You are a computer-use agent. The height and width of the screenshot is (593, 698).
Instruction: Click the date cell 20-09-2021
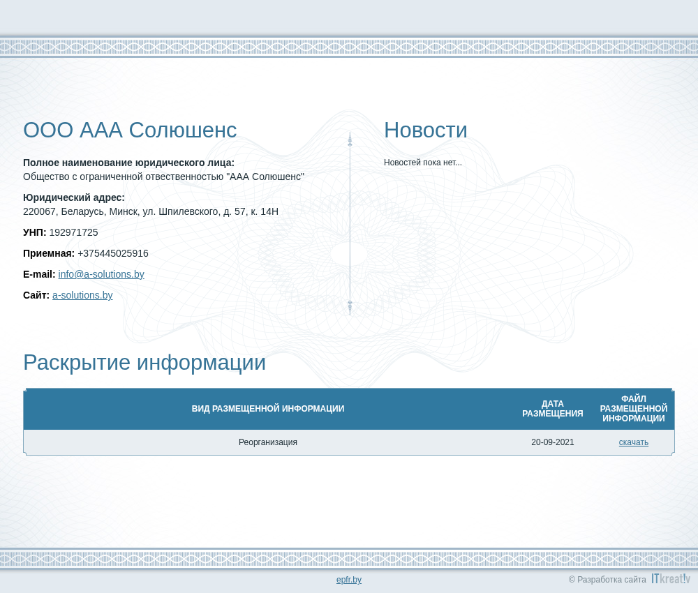point(552,442)
